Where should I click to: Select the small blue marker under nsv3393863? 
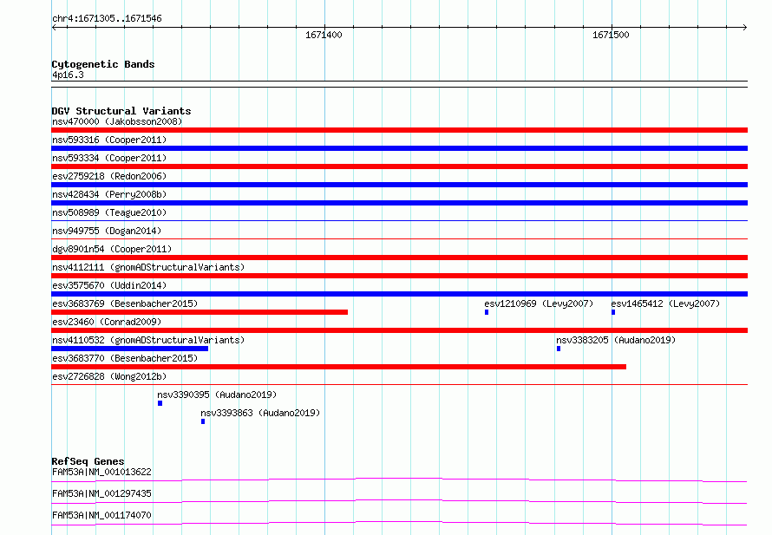pyautogui.click(x=203, y=421)
